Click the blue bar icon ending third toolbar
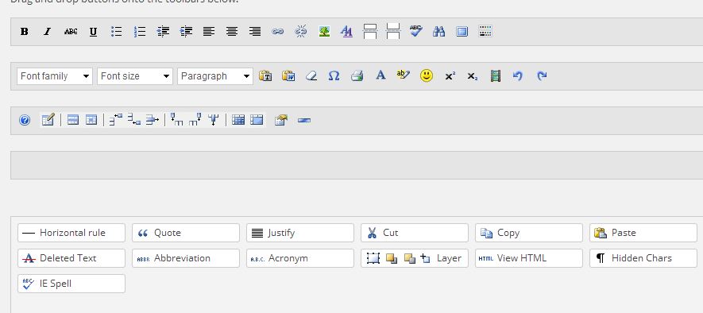703x313 pixels. (304, 120)
